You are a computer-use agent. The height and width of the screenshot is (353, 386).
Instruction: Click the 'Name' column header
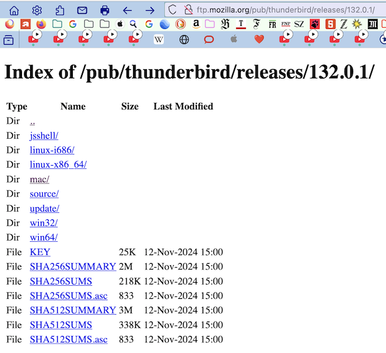pyautogui.click(x=73, y=106)
